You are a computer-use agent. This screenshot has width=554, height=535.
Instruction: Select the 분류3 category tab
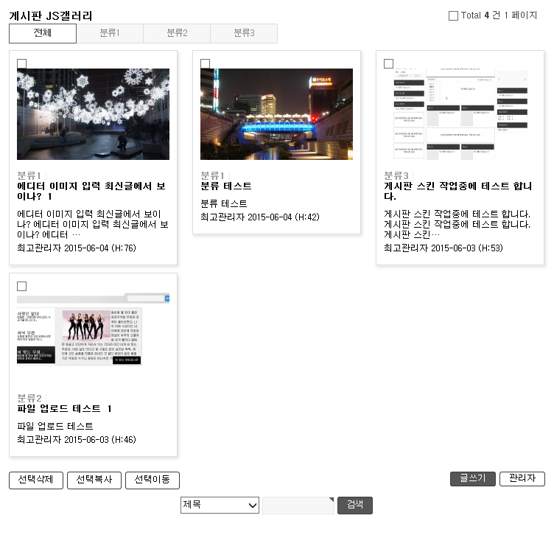(244, 33)
